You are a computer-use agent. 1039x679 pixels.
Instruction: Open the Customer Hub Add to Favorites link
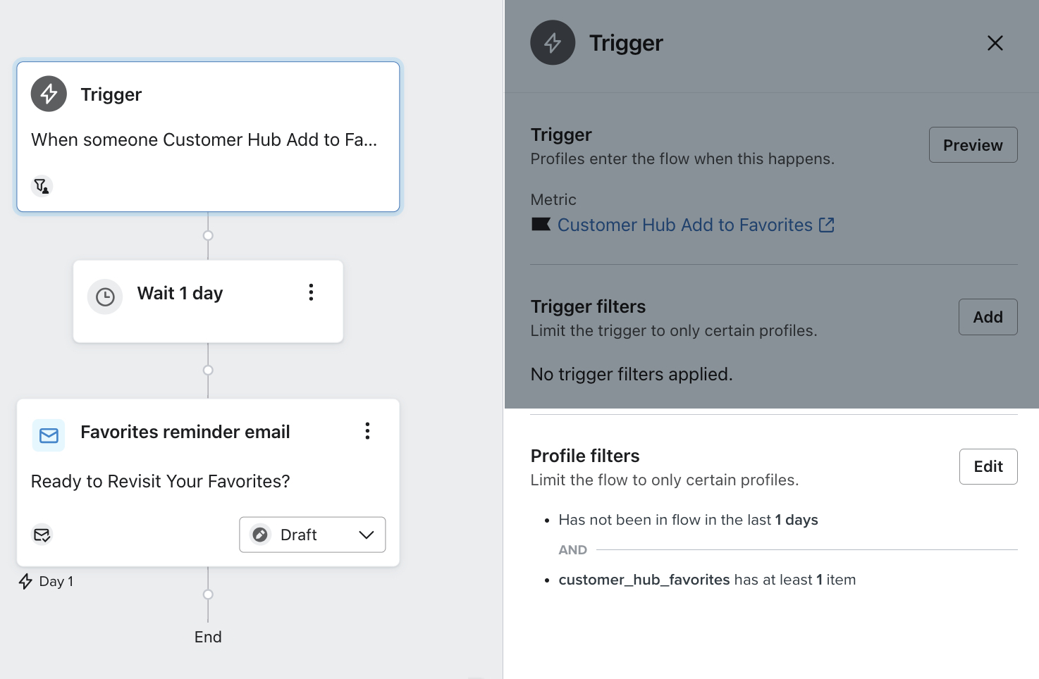[684, 225]
